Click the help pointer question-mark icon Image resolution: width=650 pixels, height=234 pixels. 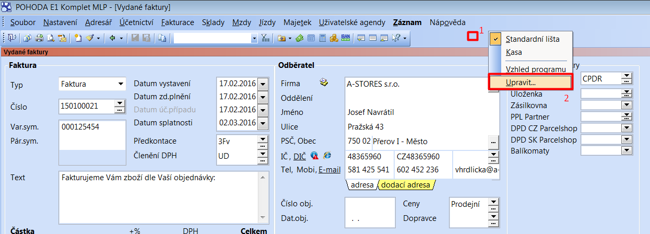[x=396, y=38]
